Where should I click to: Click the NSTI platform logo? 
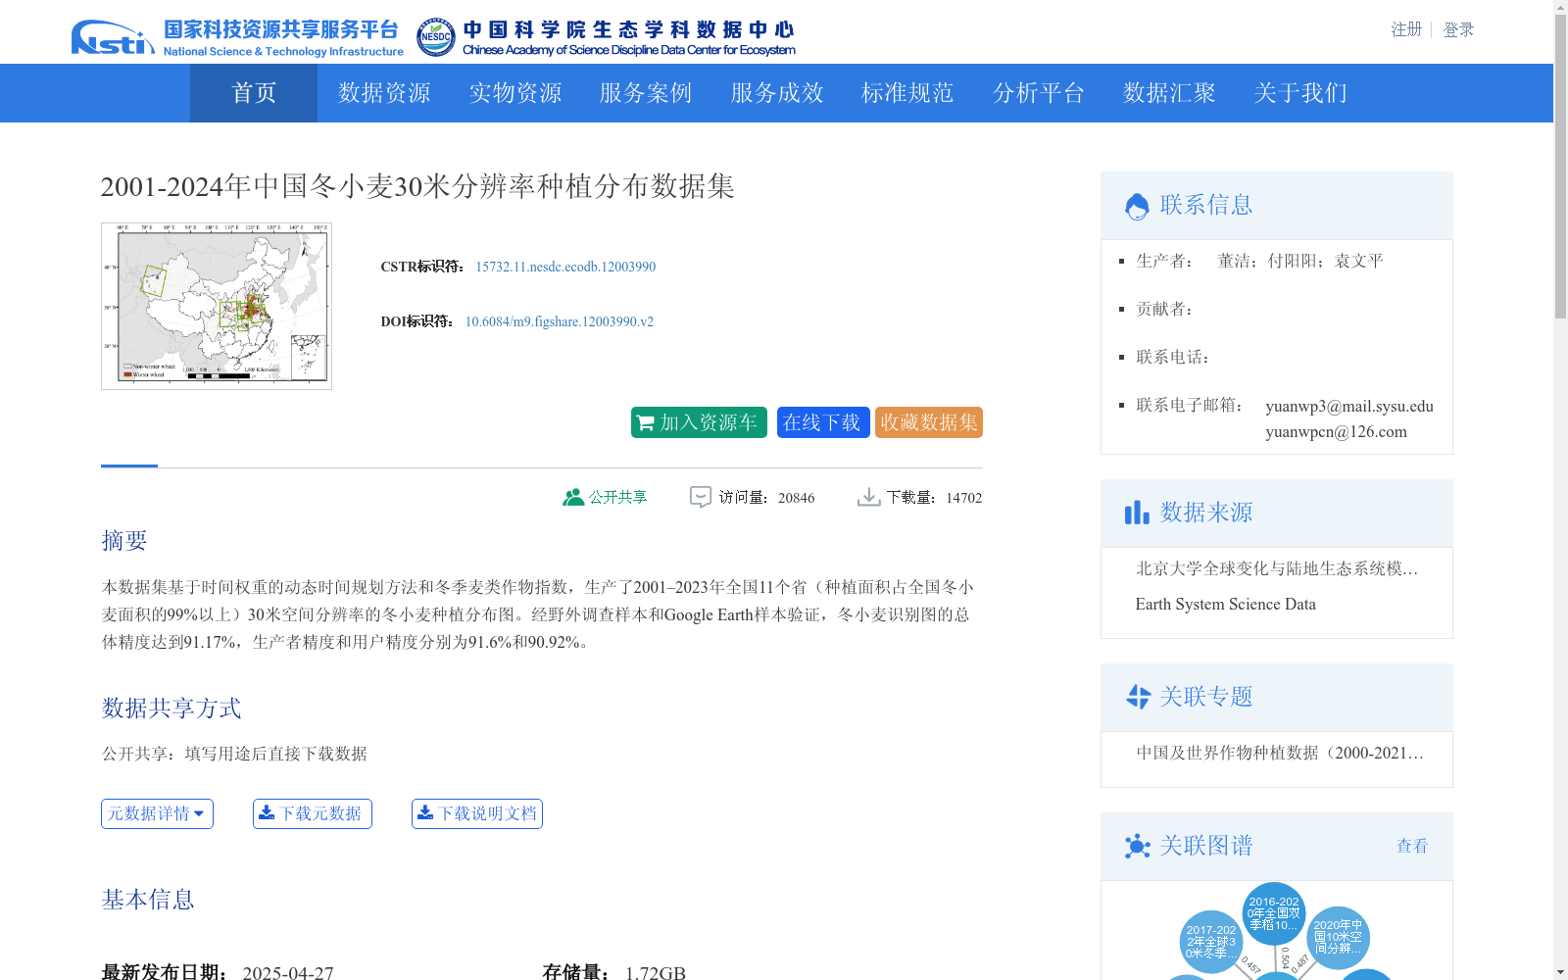click(237, 37)
